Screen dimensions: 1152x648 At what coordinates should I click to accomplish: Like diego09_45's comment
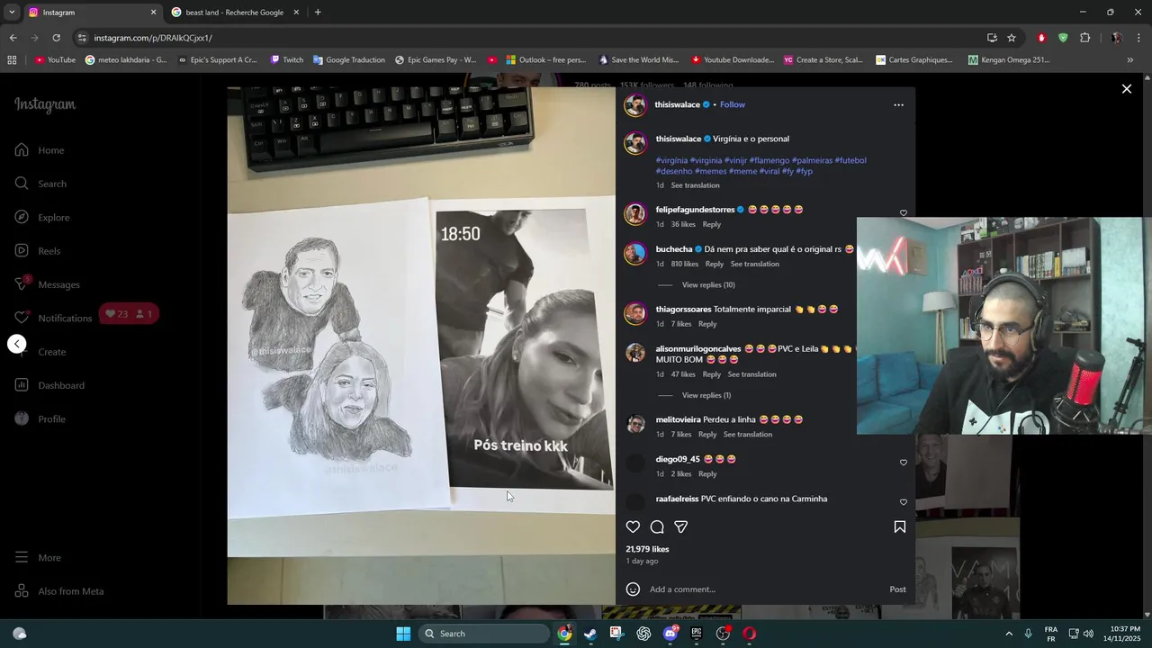[x=904, y=463]
